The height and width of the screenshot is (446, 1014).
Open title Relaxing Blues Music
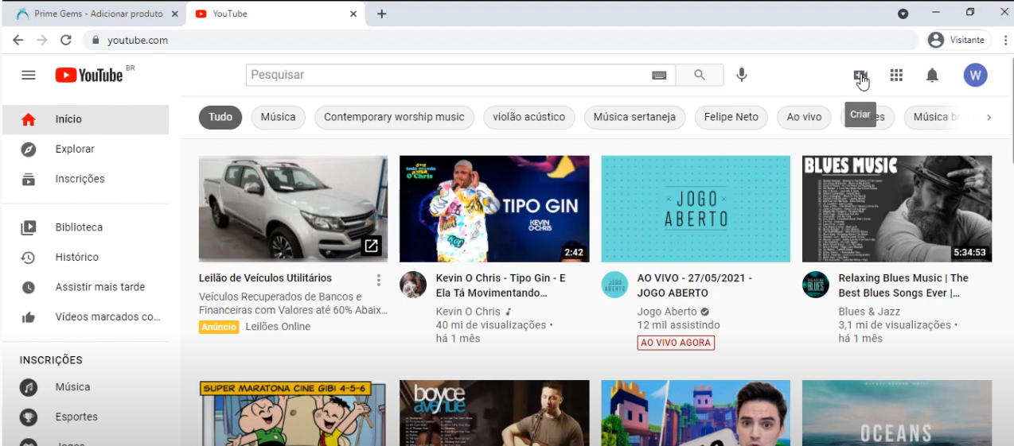click(903, 285)
